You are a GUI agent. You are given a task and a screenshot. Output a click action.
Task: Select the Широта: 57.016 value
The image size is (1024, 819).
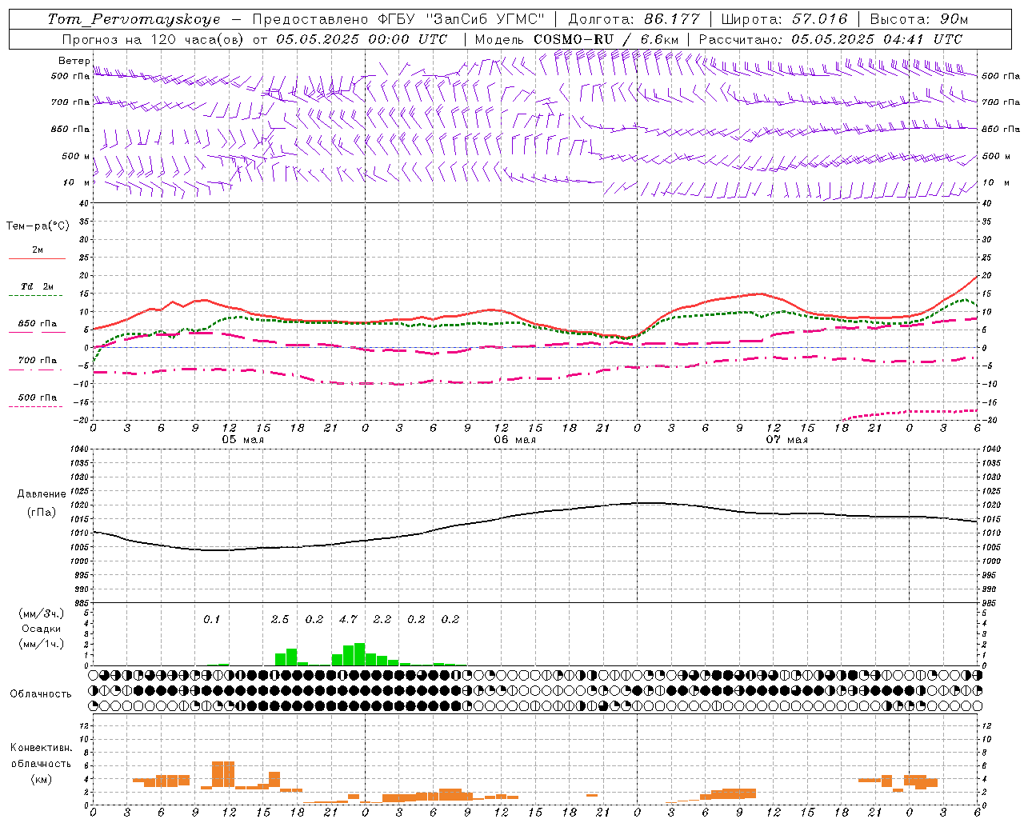(x=785, y=19)
